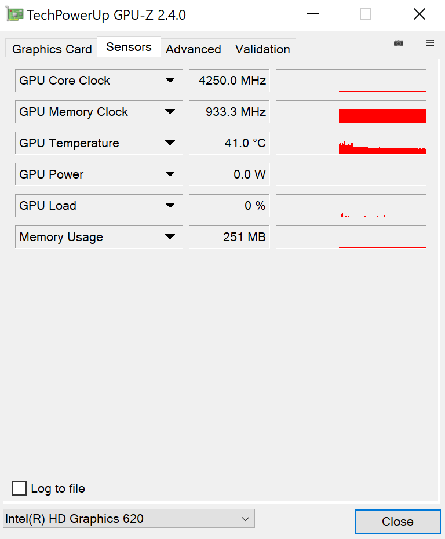Expand the GPU Load sensor dropdown
Image resolution: width=445 pixels, height=539 pixels.
click(x=170, y=206)
